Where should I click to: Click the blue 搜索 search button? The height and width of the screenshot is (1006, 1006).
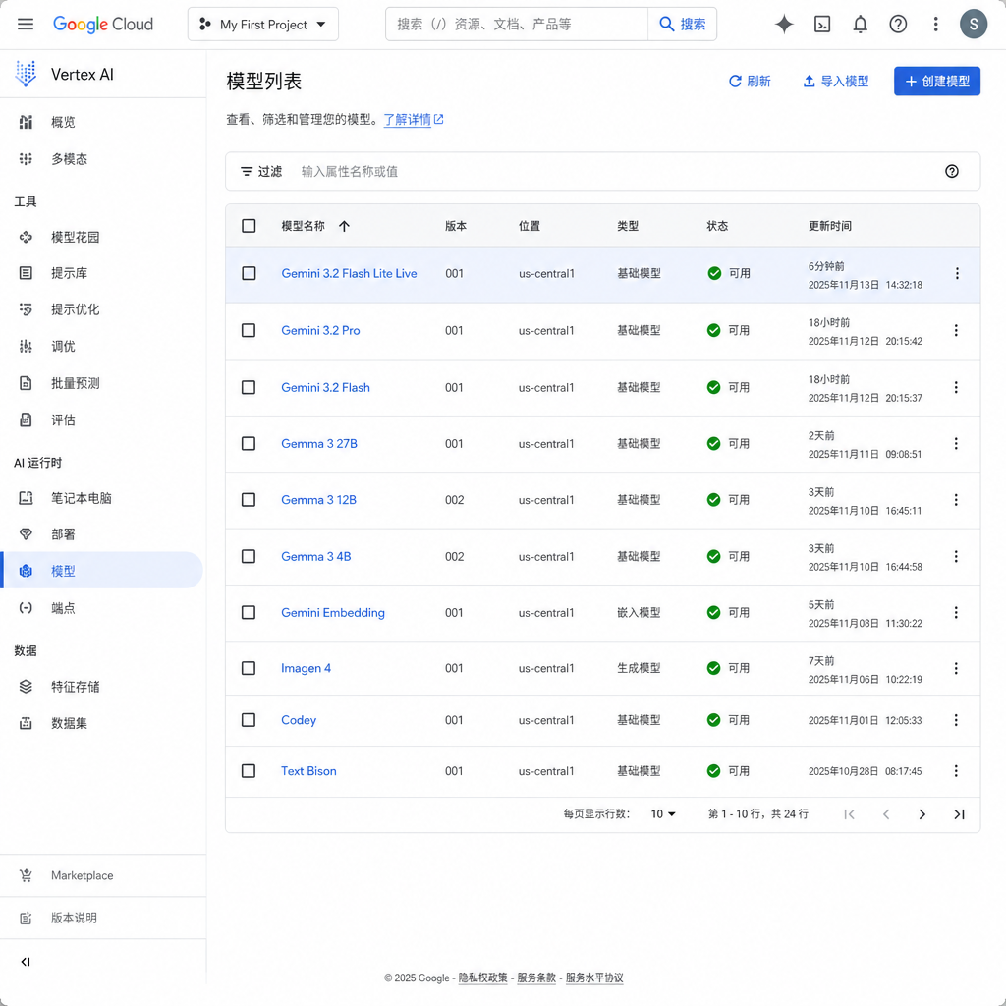pyautogui.click(x=682, y=25)
